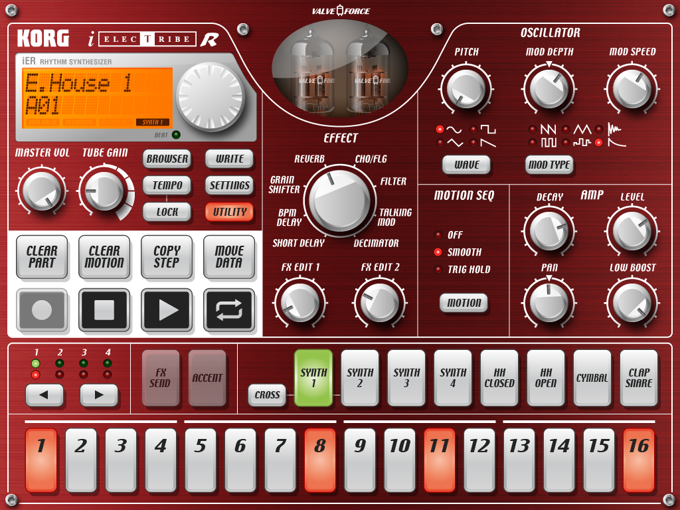Click the FX Edit 1 knob

299,303
